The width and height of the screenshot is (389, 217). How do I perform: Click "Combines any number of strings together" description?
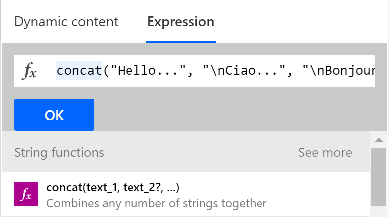pos(156,203)
